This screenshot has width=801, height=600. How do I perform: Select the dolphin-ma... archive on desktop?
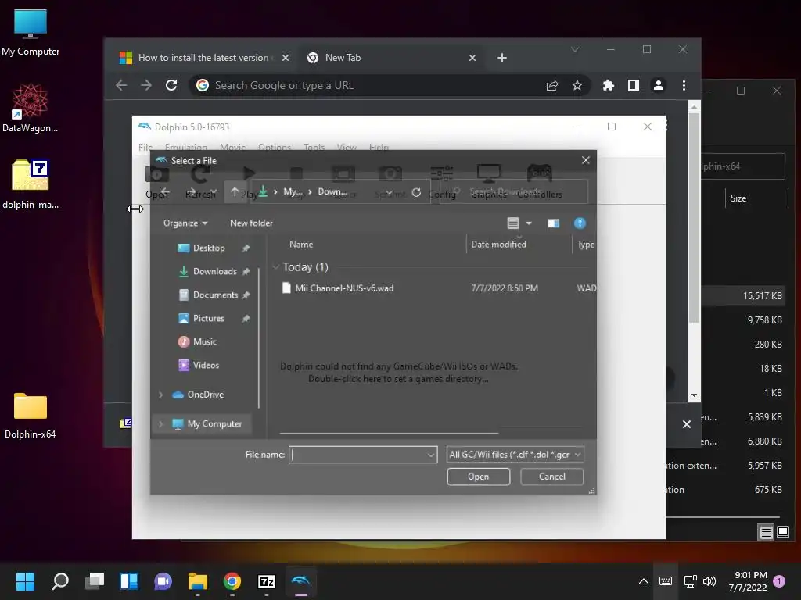[x=31, y=184]
